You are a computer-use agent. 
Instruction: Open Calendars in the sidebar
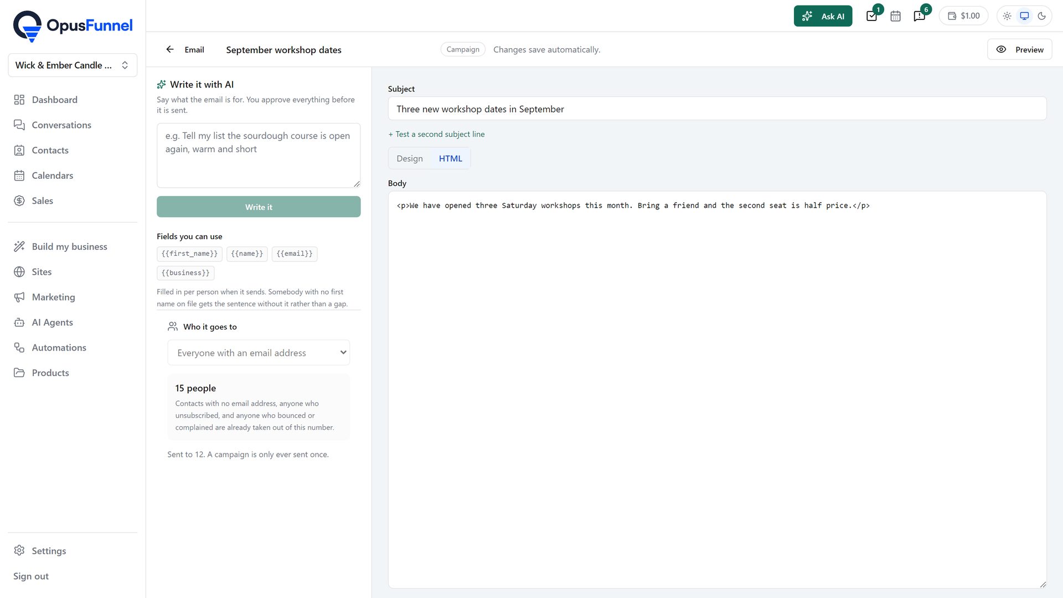click(x=73, y=176)
